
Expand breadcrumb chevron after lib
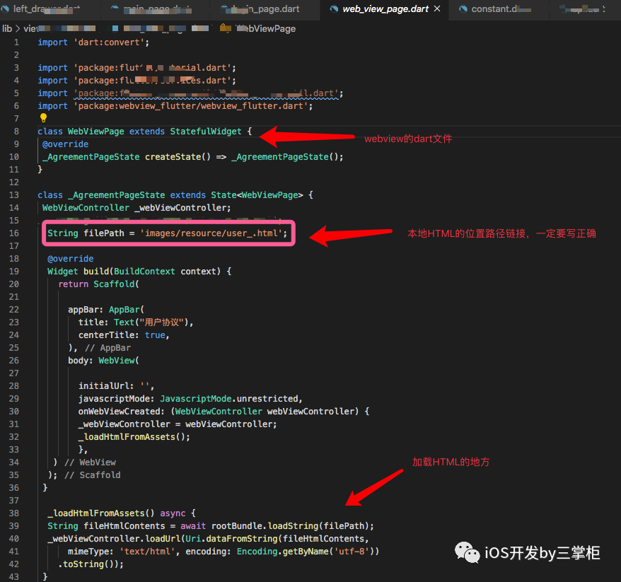pos(18,28)
